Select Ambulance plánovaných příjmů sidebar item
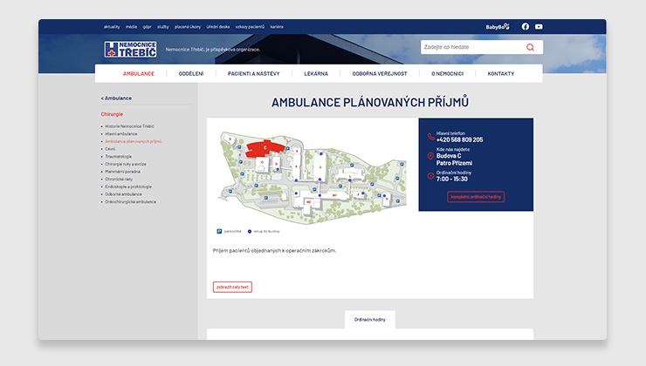This screenshot has width=646, height=366. 133,141
